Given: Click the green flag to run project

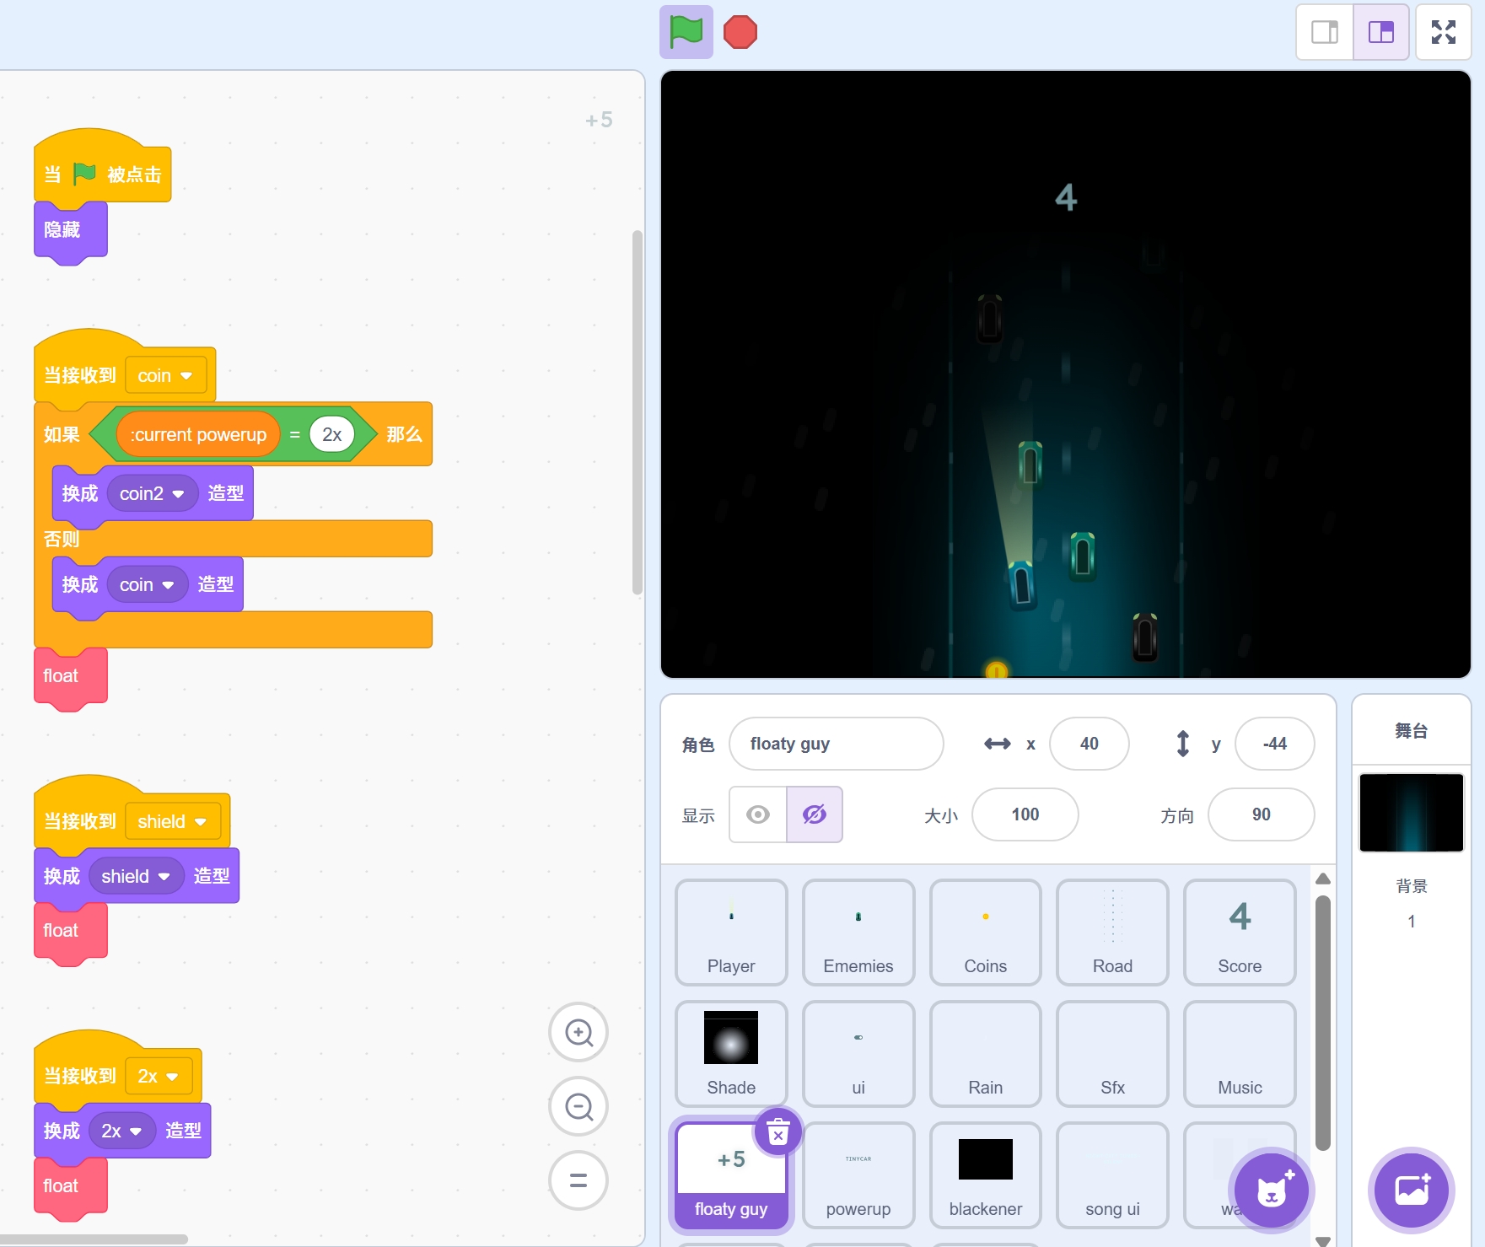Looking at the screenshot, I should pos(686,33).
